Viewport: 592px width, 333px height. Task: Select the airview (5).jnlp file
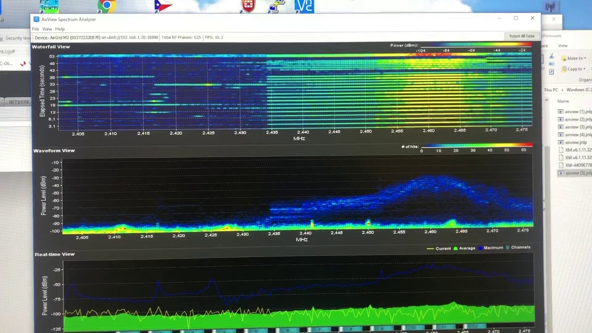coord(575,173)
